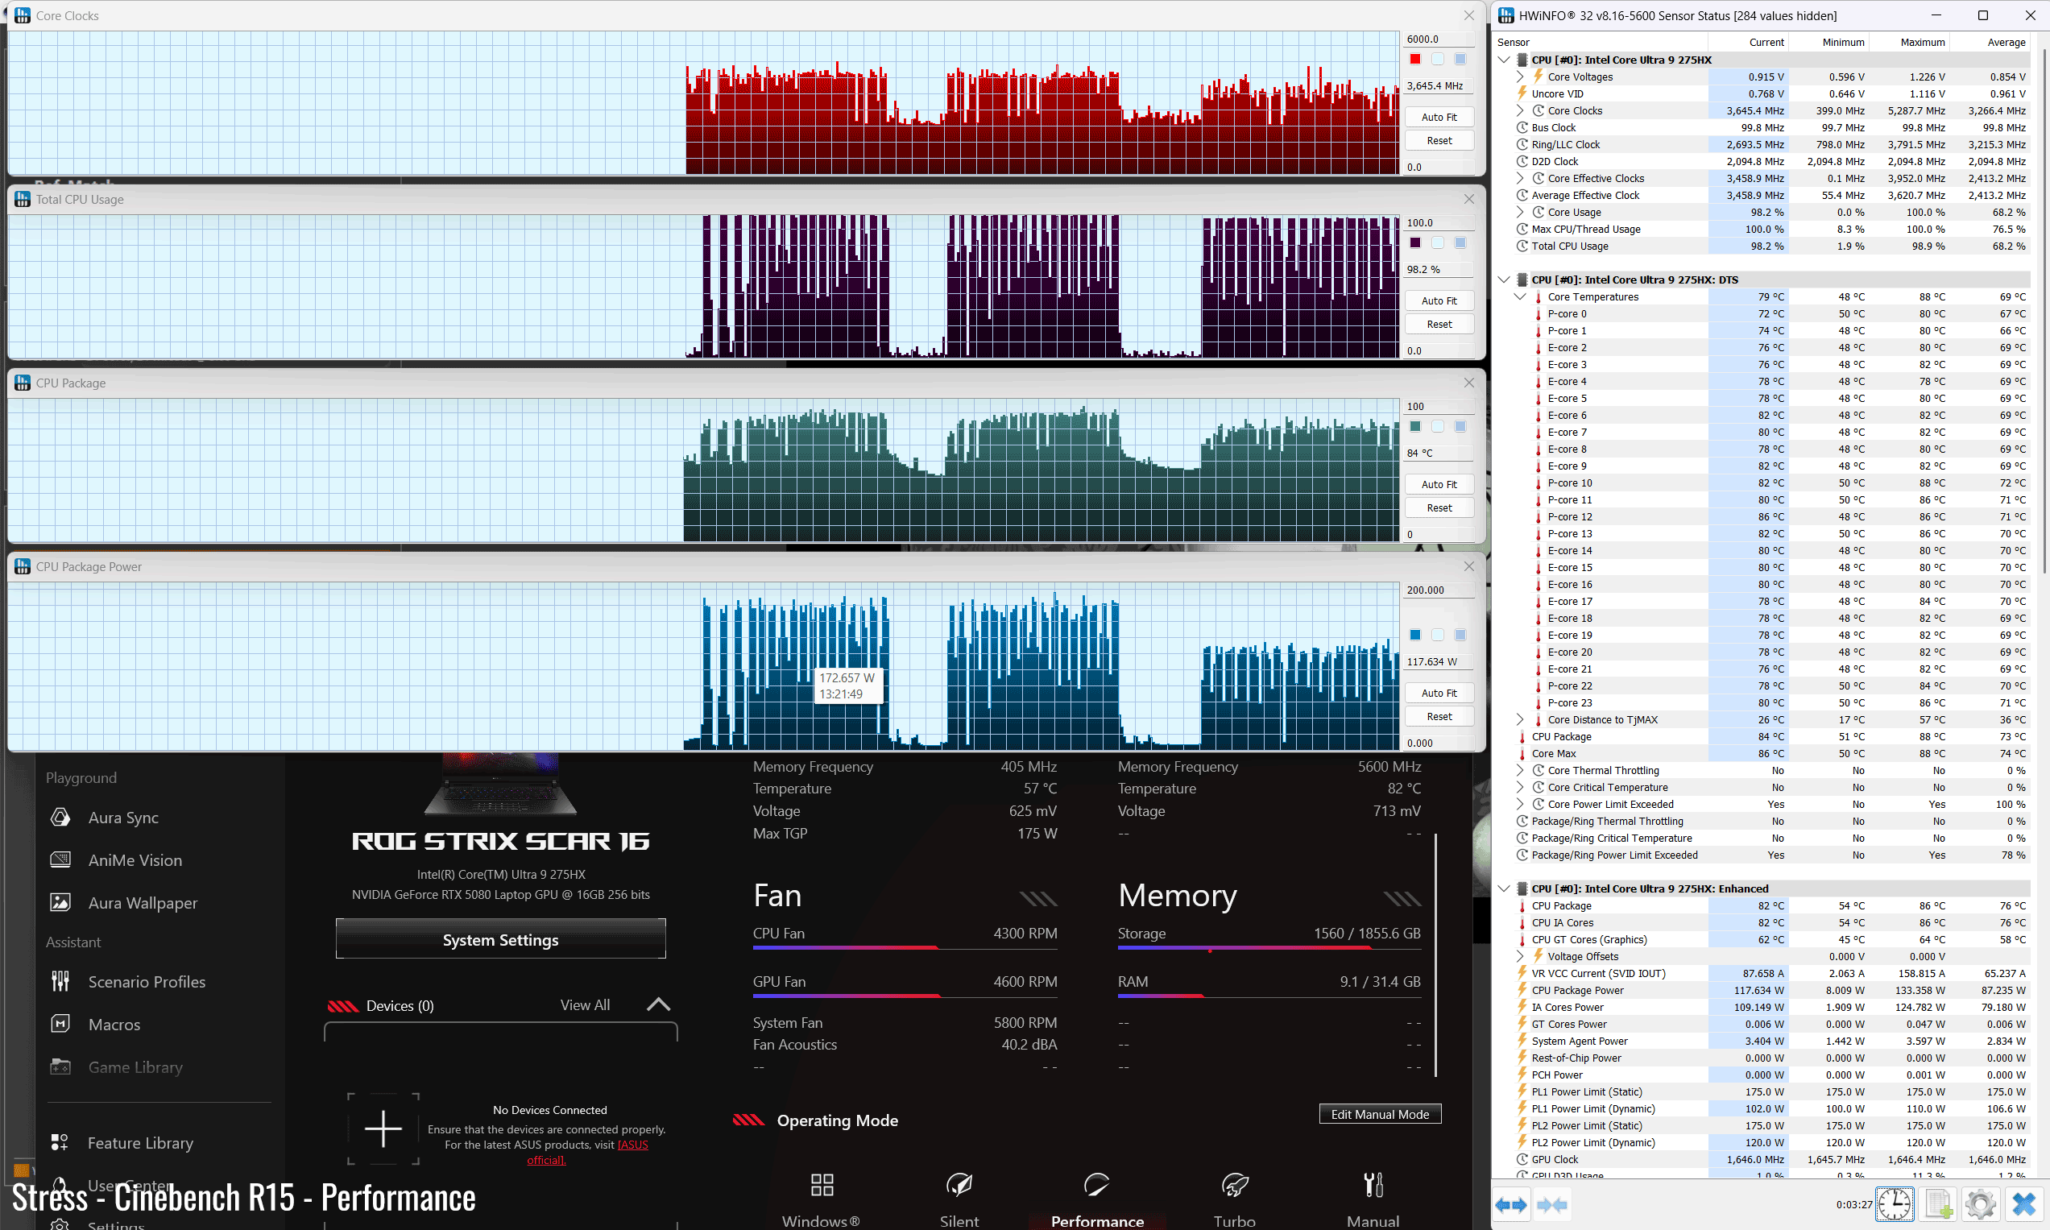Expand Core Voltages row
This screenshot has height=1230, width=2050.
[x=1520, y=77]
